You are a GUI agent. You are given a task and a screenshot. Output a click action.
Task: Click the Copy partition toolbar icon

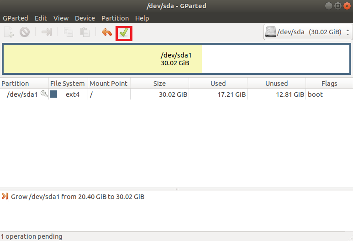(68, 32)
